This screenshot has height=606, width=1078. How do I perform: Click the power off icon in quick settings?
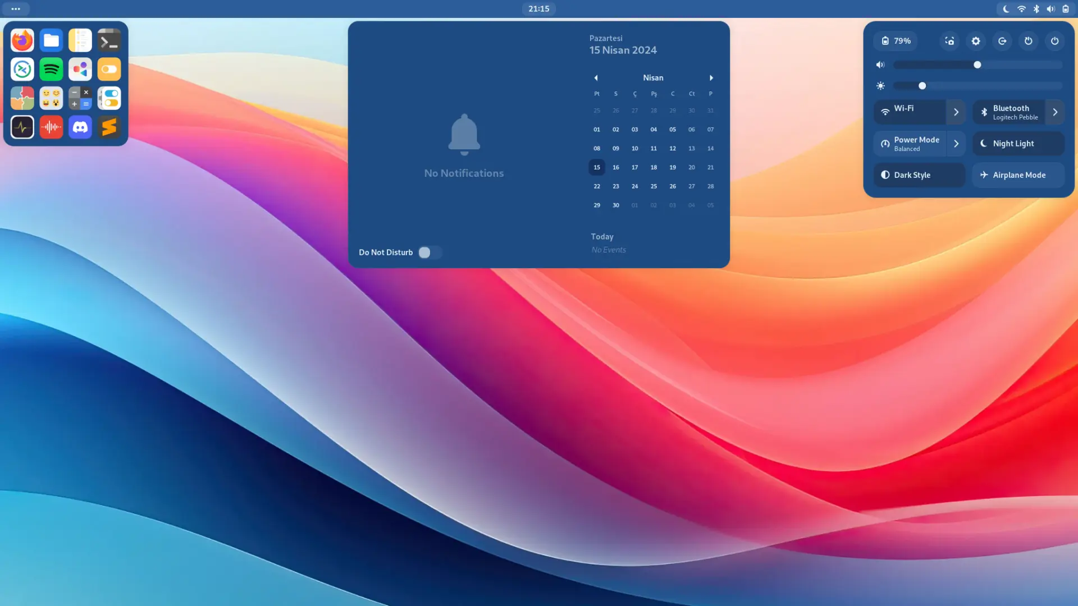pos(1055,41)
